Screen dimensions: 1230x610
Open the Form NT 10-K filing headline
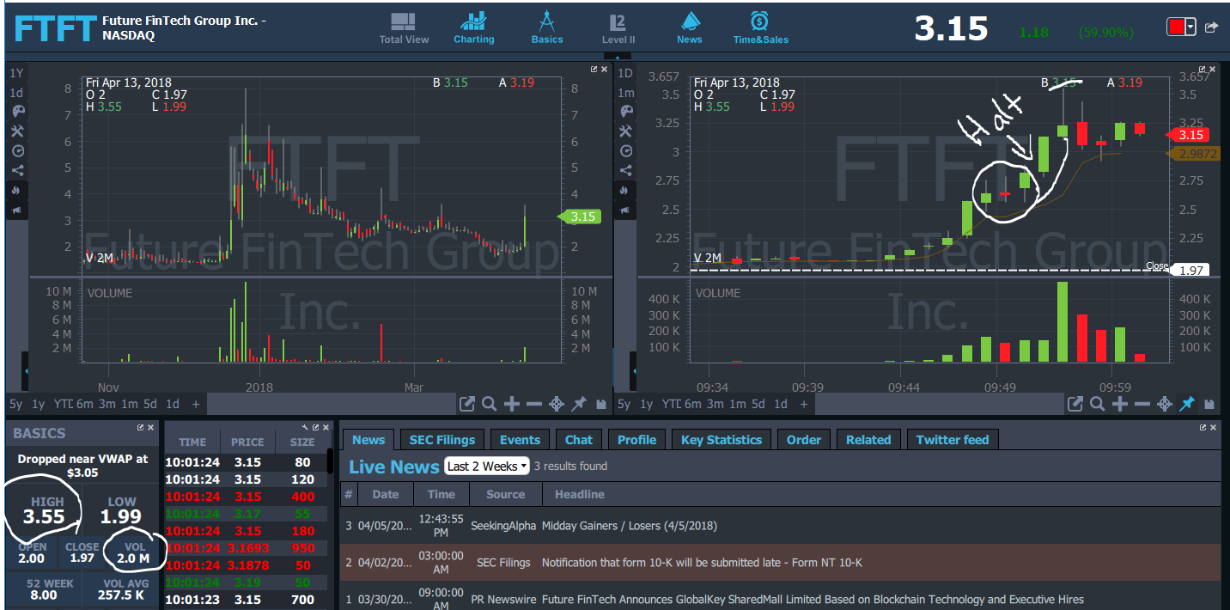point(702,563)
